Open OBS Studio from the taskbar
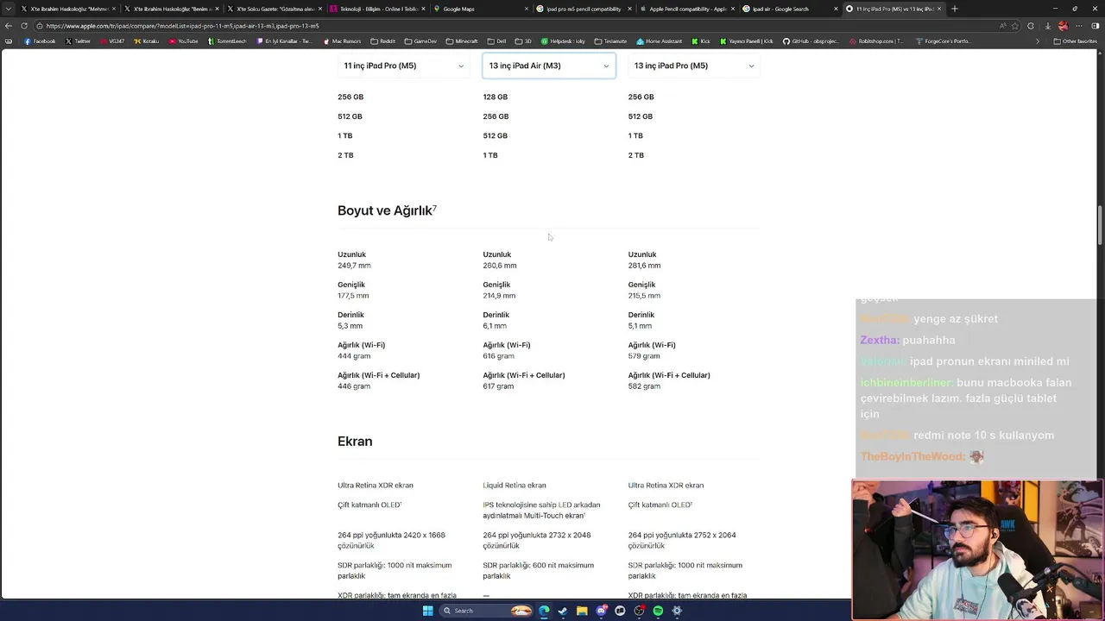1105x621 pixels. 639,611
